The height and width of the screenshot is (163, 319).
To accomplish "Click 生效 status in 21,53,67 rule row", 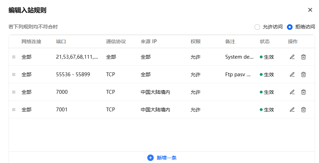I will point(267,57).
